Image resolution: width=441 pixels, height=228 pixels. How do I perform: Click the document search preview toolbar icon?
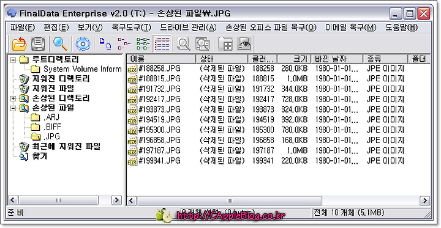(203, 44)
